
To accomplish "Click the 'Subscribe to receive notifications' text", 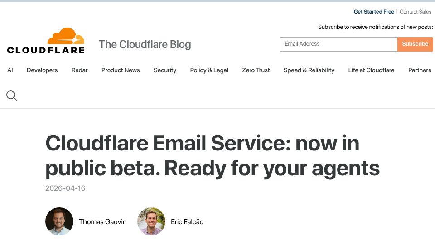I will pos(375,27).
